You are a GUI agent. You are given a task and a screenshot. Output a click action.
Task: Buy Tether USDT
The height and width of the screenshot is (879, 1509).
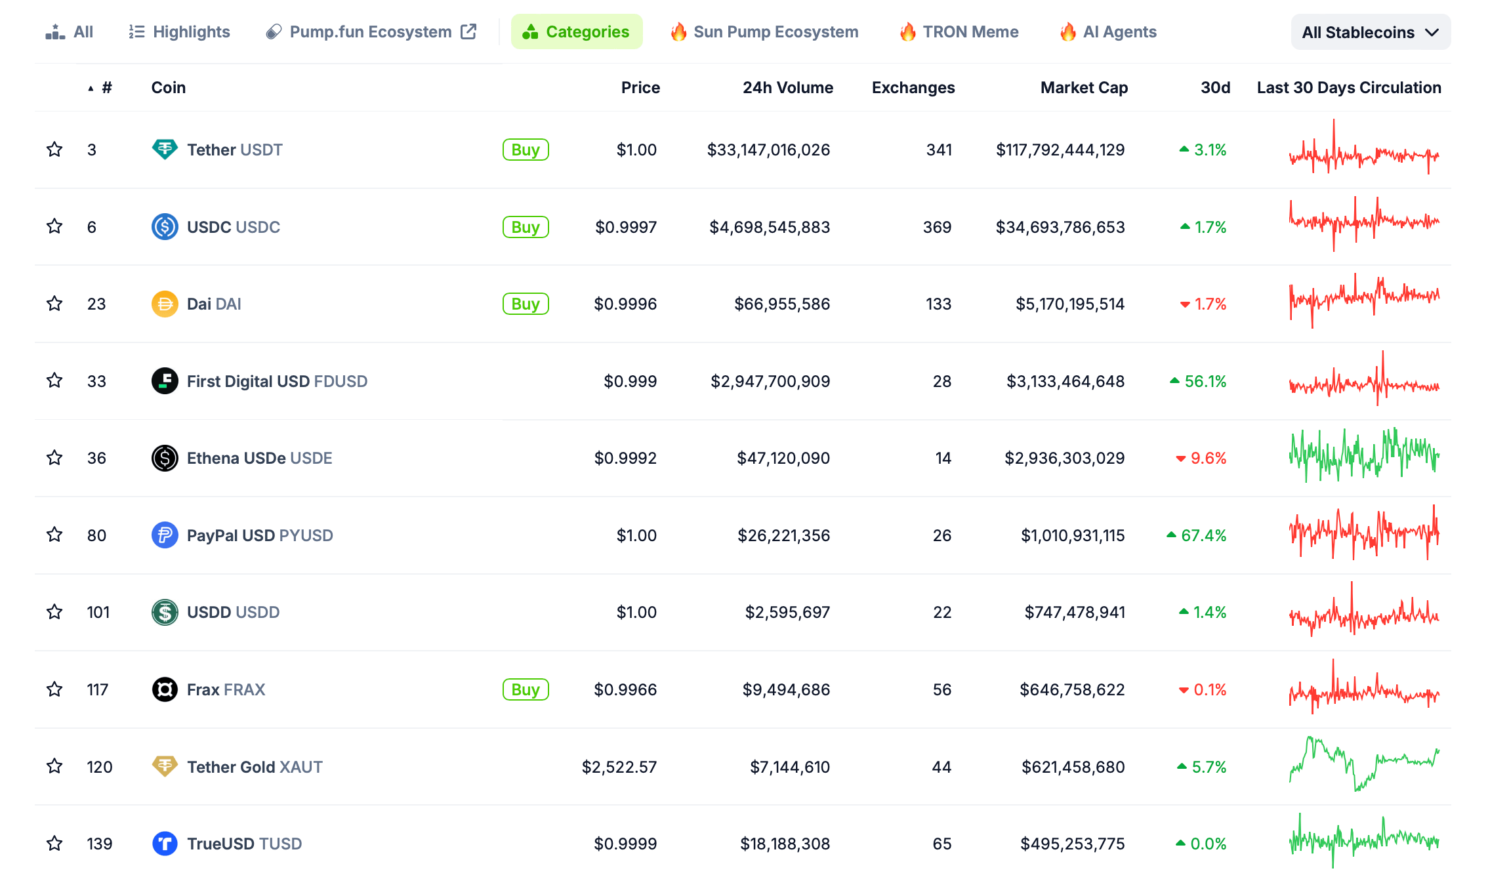[526, 150]
